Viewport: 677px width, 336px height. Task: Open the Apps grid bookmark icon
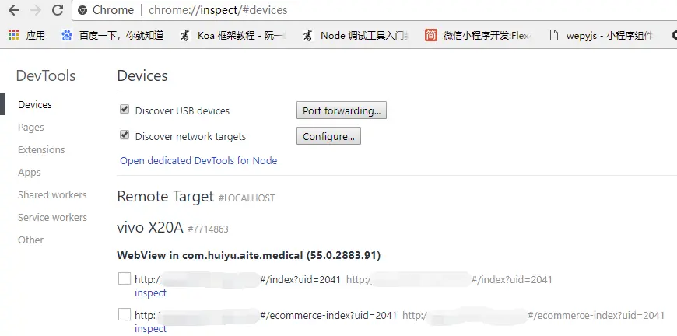[x=14, y=35]
